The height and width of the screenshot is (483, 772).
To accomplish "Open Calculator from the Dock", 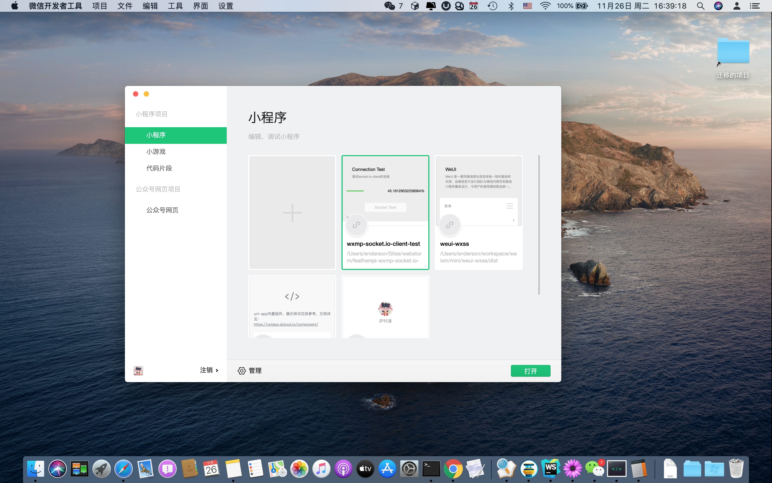I will tap(639, 469).
